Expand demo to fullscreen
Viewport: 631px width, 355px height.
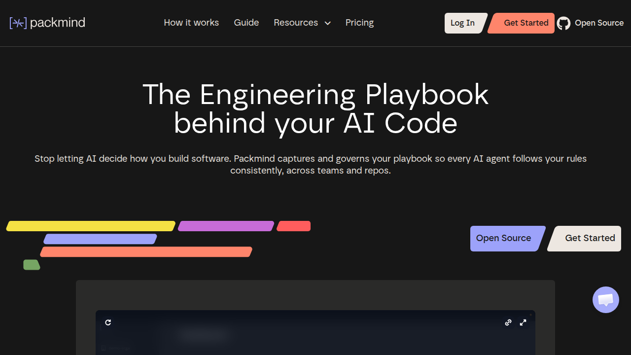click(523, 322)
